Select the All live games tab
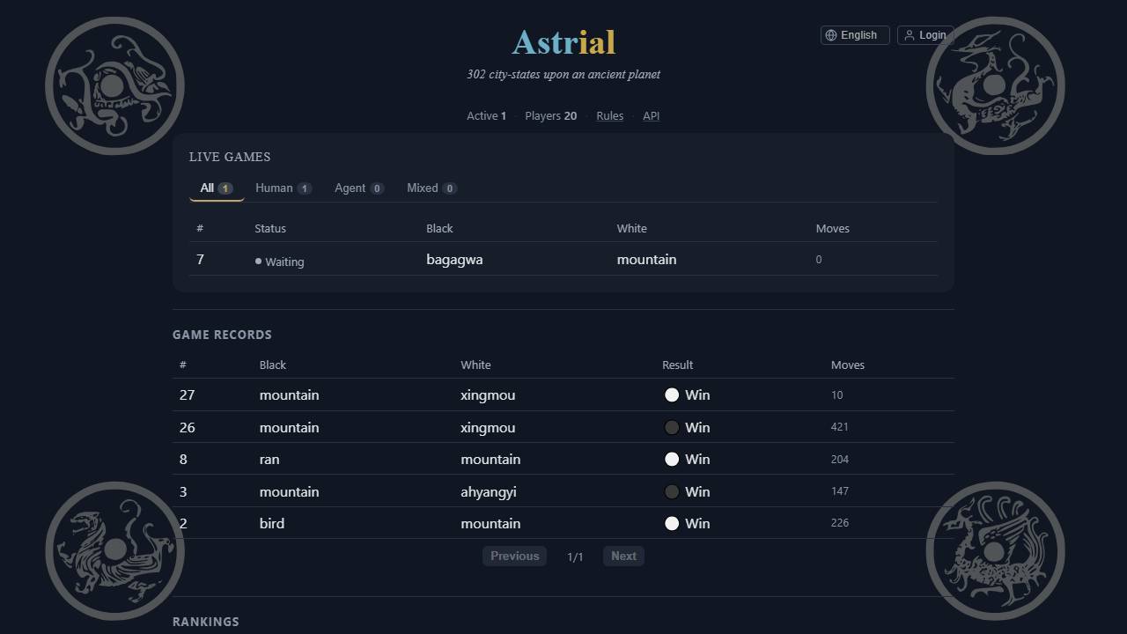The image size is (1127, 634). [217, 188]
